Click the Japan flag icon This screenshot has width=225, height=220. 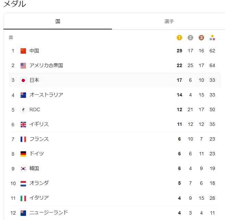(23, 80)
